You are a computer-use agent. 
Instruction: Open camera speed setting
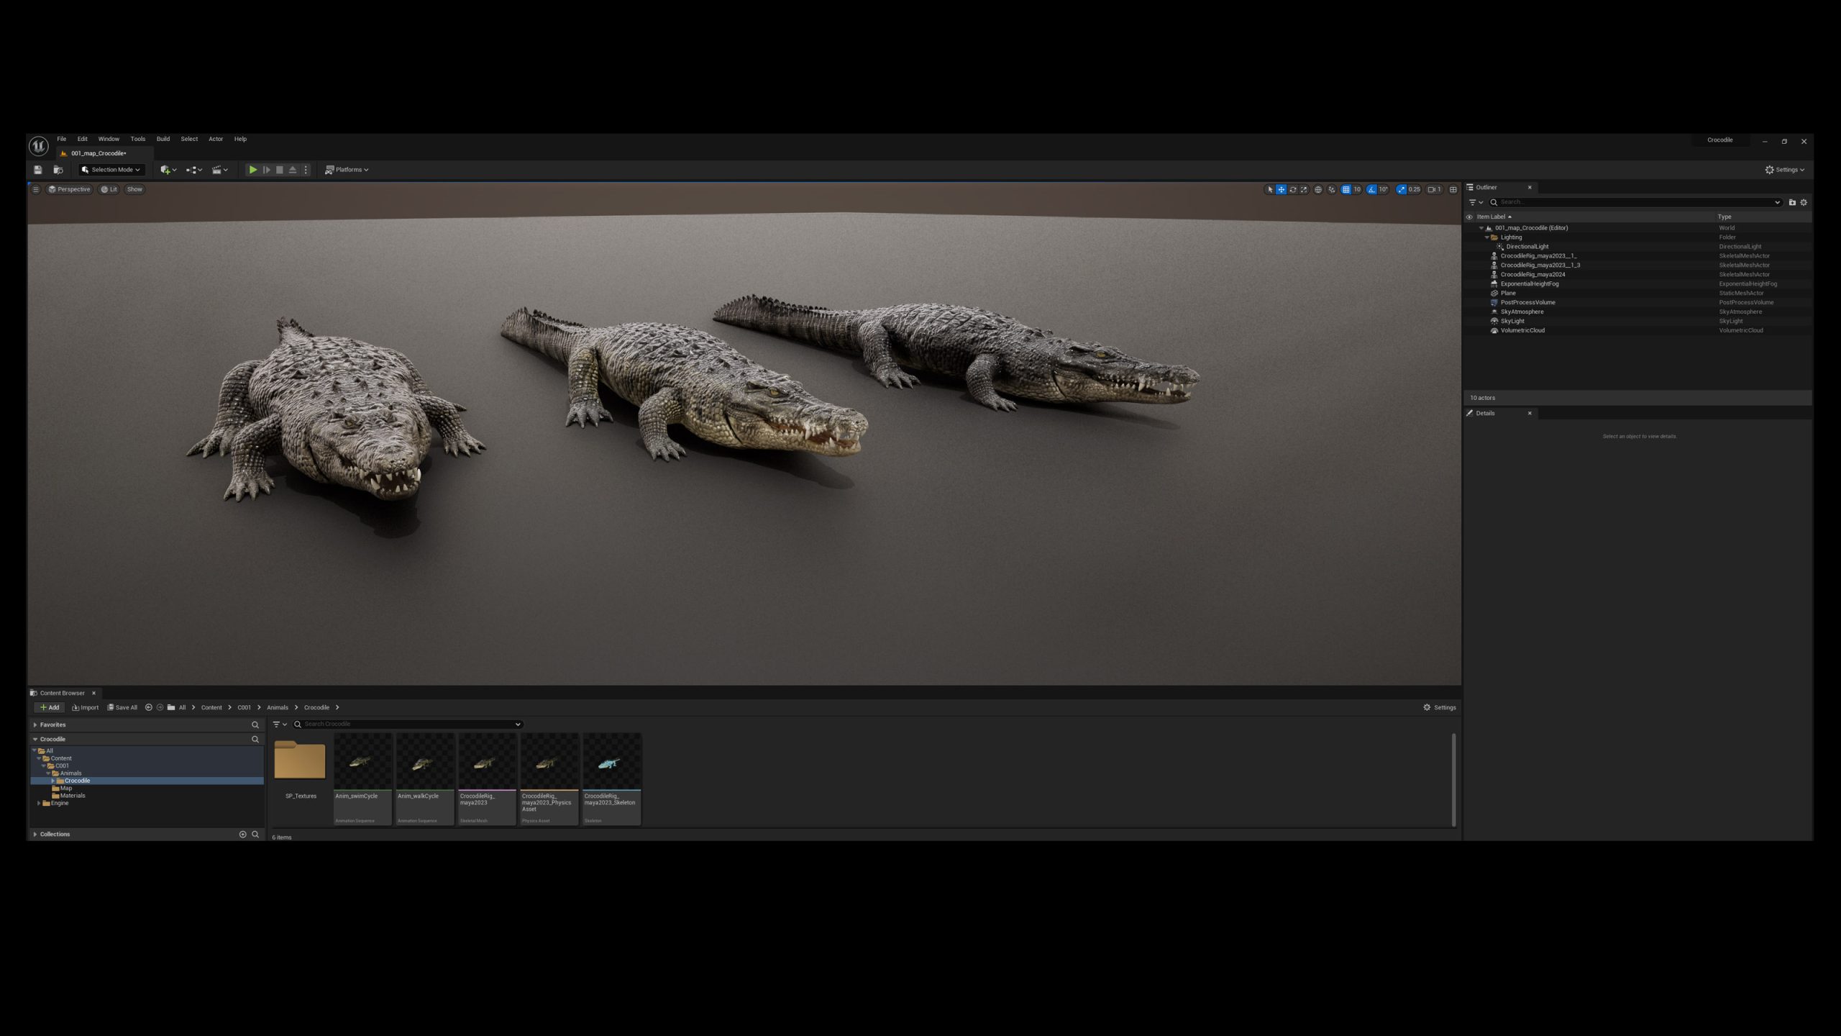(x=1435, y=190)
